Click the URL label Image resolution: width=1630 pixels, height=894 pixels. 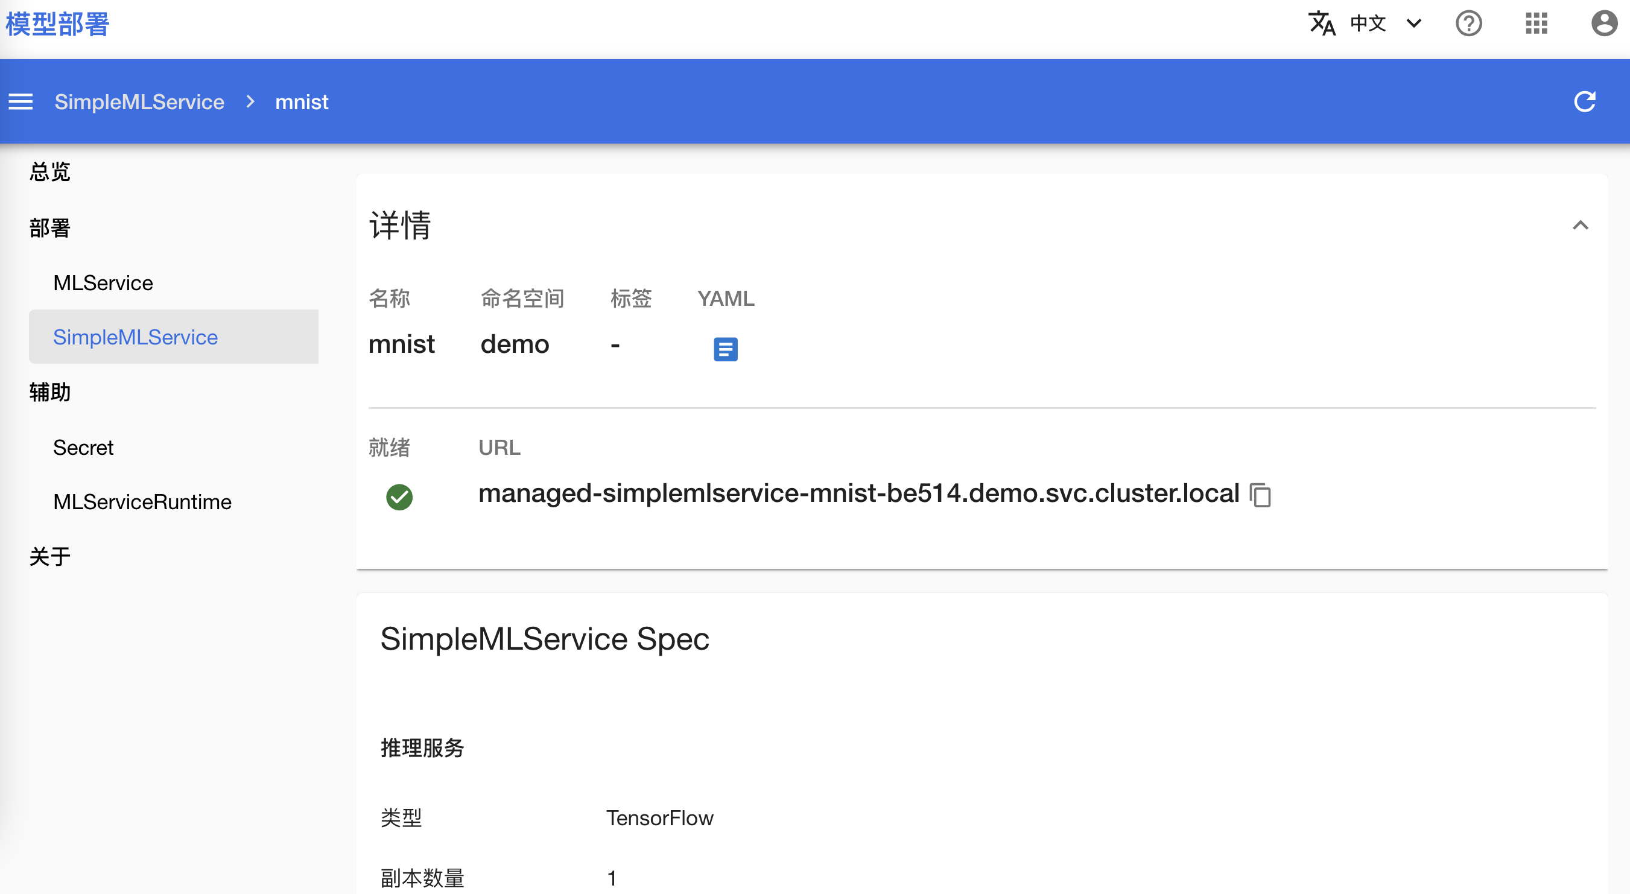point(499,448)
